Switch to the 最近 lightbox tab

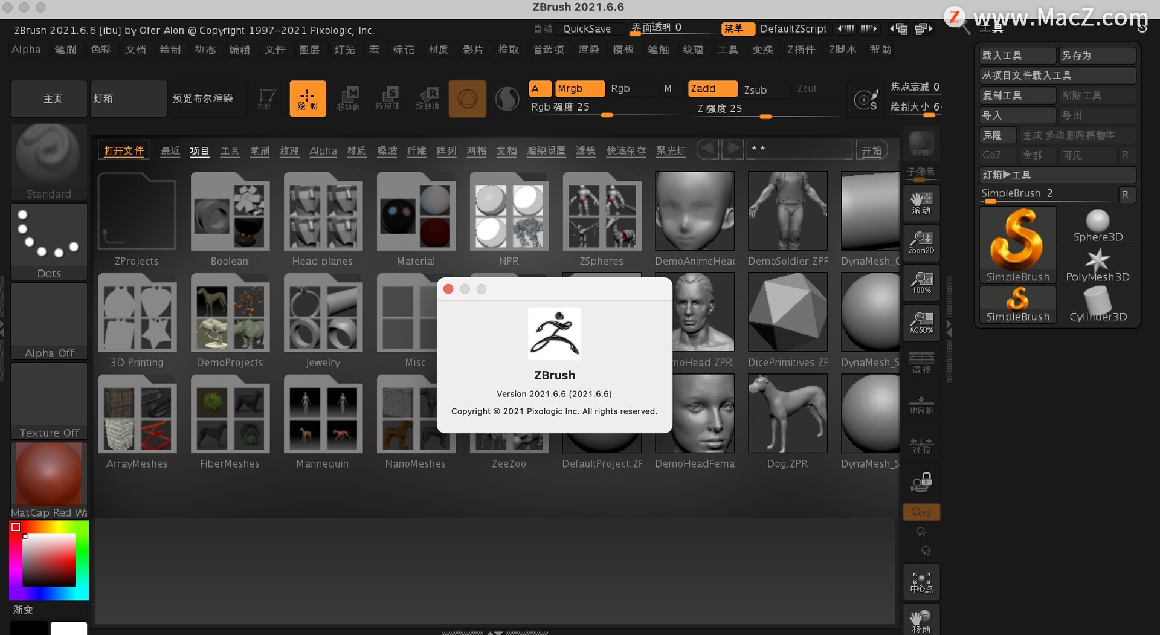(170, 150)
